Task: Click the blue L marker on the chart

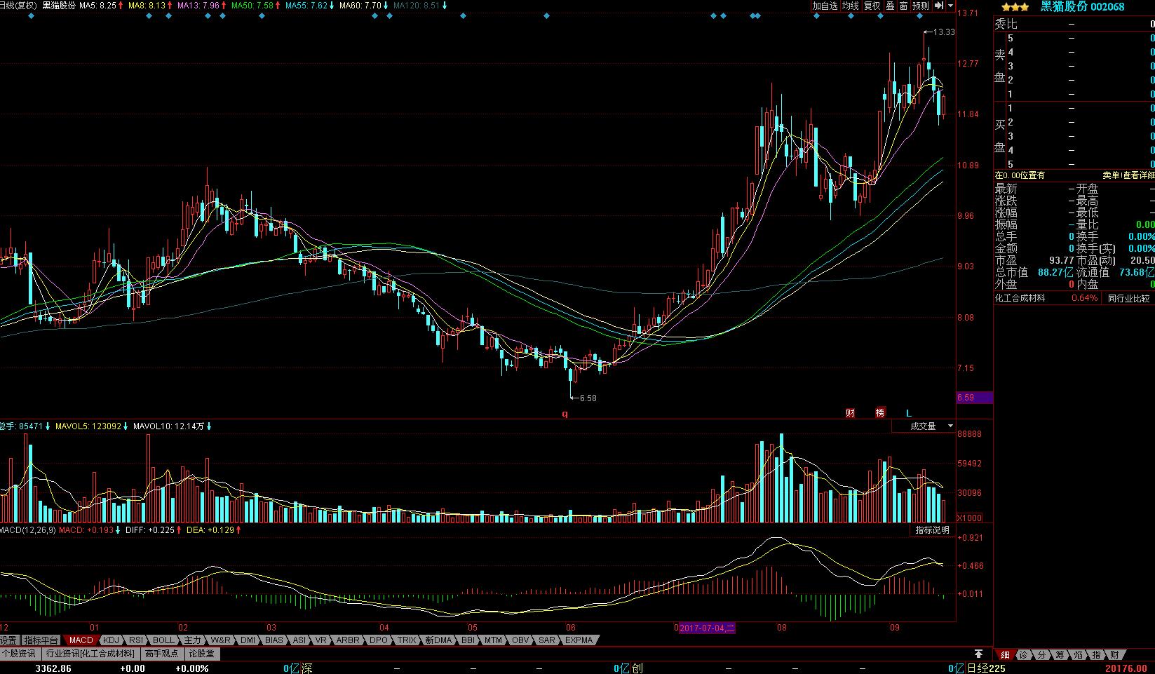Action: click(909, 413)
